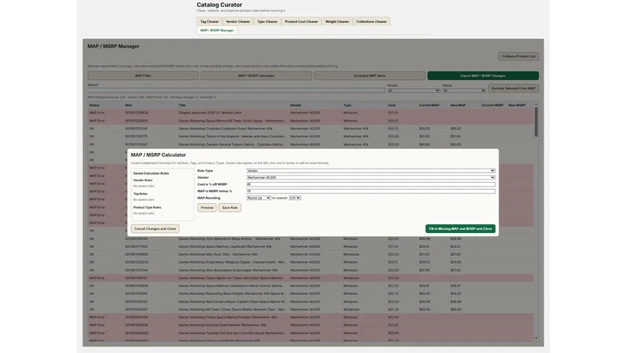
Task: Select the Ravenwing Black Knights row
Action: click(x=310, y=293)
